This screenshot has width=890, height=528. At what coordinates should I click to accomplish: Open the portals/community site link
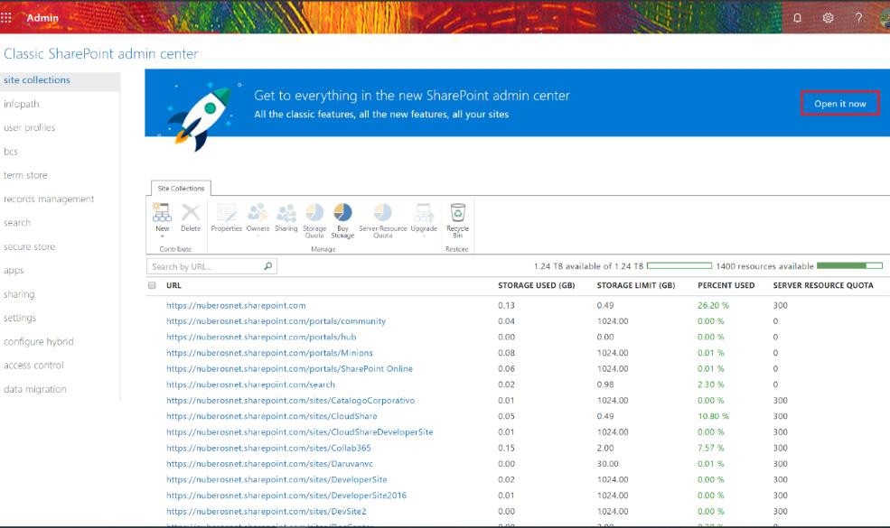[x=276, y=321]
